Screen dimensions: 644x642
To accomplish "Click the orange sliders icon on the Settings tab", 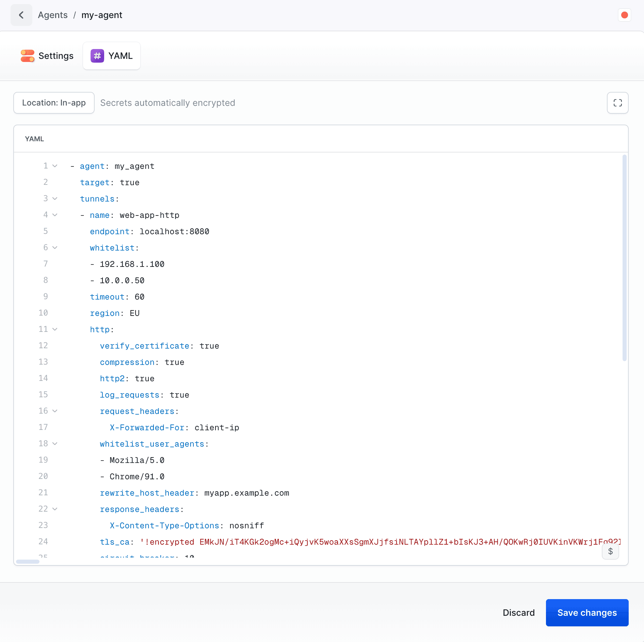I will 28,56.
